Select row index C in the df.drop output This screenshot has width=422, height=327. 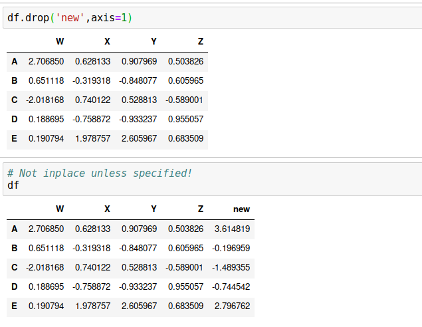(15, 100)
